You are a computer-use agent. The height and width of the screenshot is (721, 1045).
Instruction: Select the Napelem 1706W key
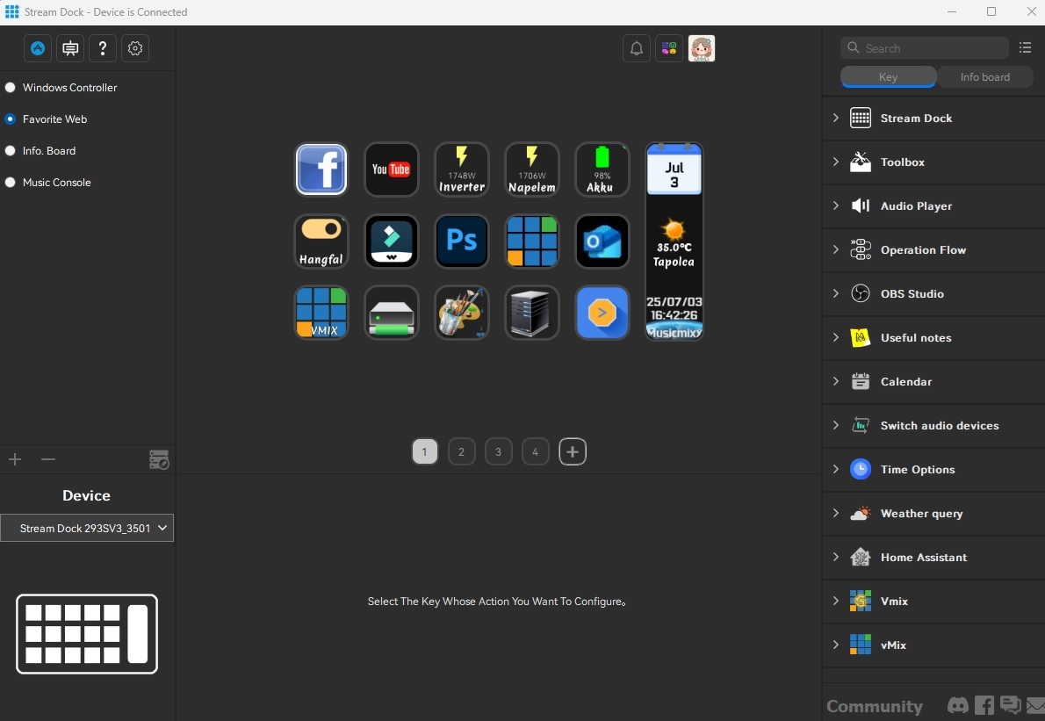[532, 169]
